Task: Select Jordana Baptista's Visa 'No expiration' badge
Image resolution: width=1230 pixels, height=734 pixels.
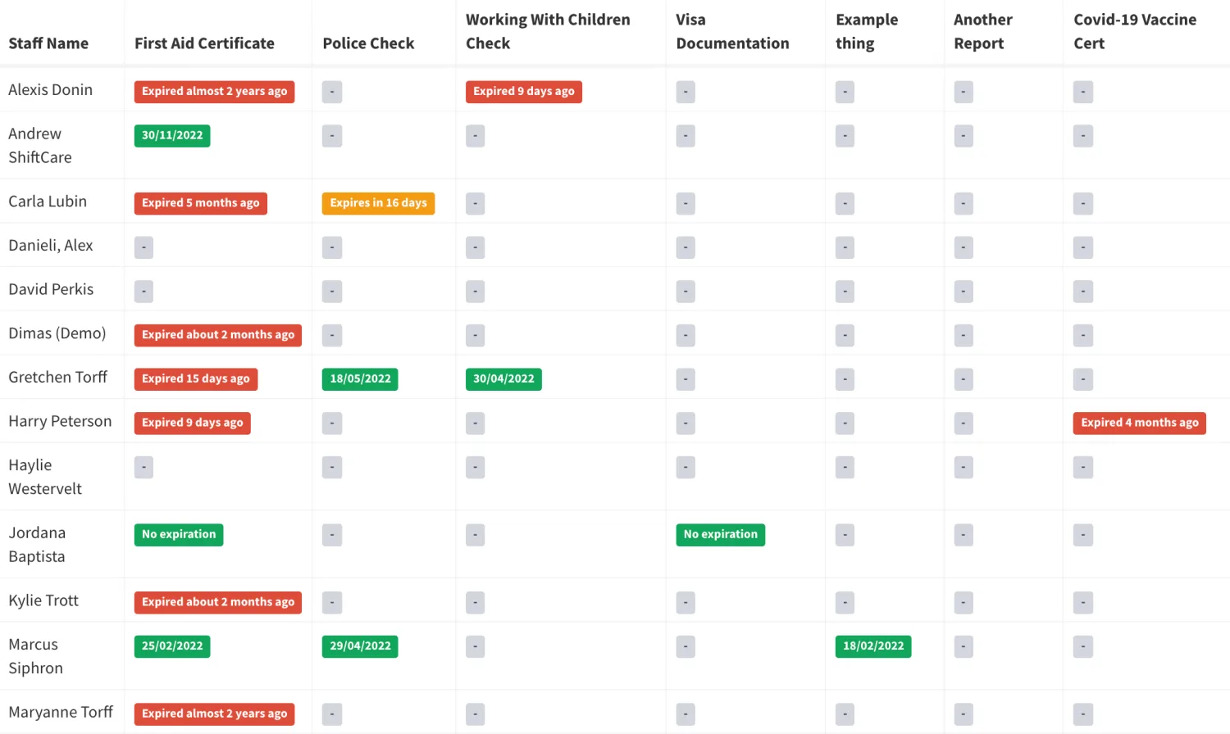Action: 720,535
